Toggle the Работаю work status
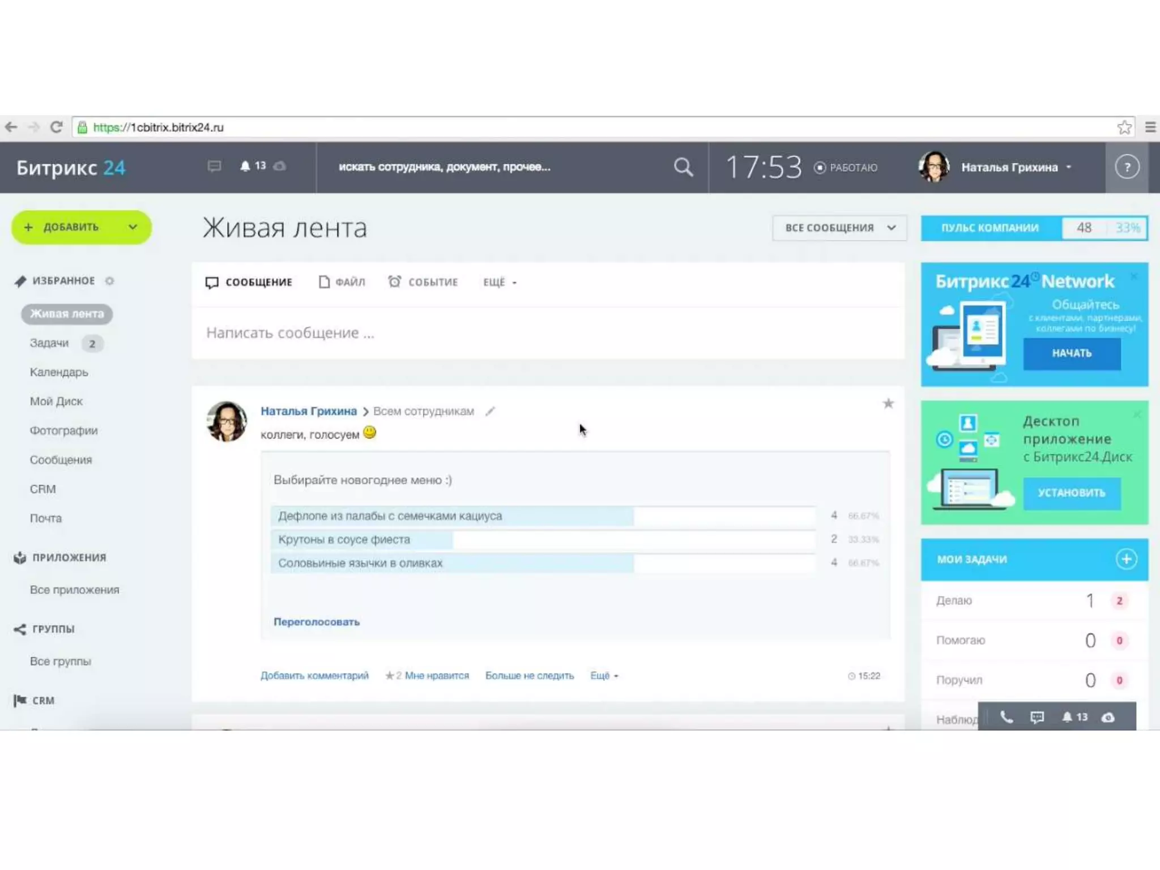The width and height of the screenshot is (1160, 870). coord(846,168)
